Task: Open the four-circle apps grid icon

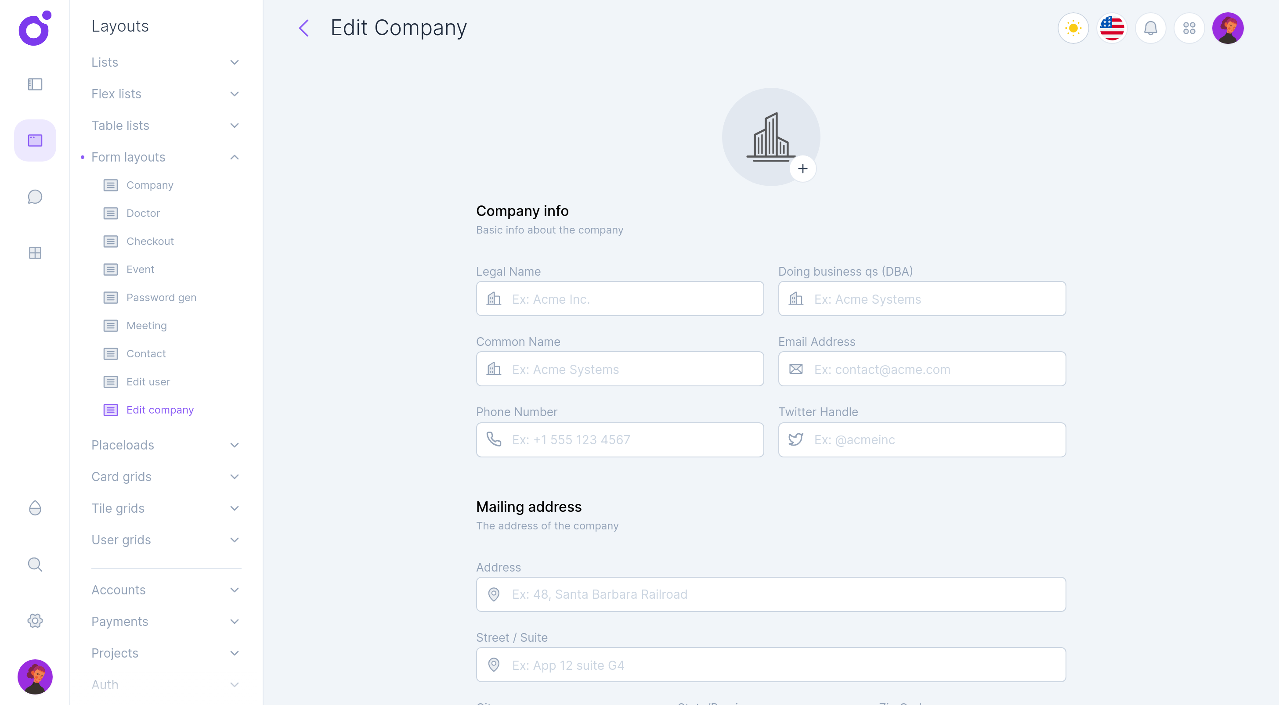Action: (x=1189, y=28)
